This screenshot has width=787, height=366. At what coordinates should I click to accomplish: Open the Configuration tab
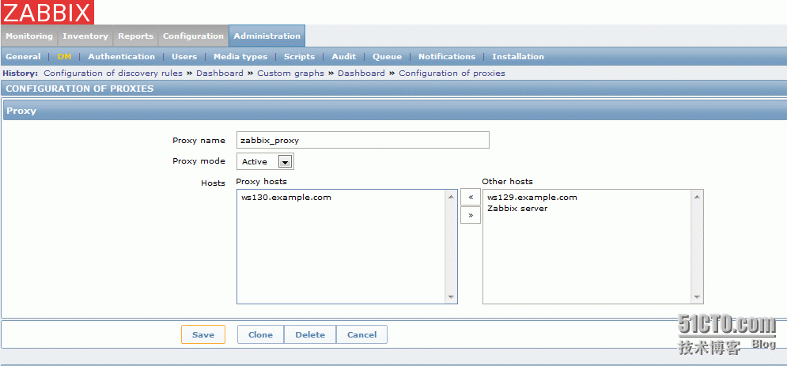[193, 36]
